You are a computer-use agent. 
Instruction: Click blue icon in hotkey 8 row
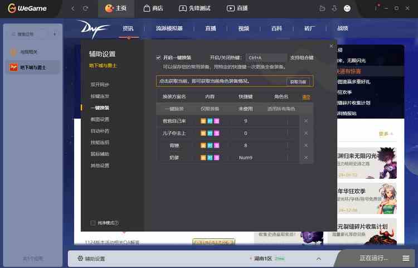210,145
